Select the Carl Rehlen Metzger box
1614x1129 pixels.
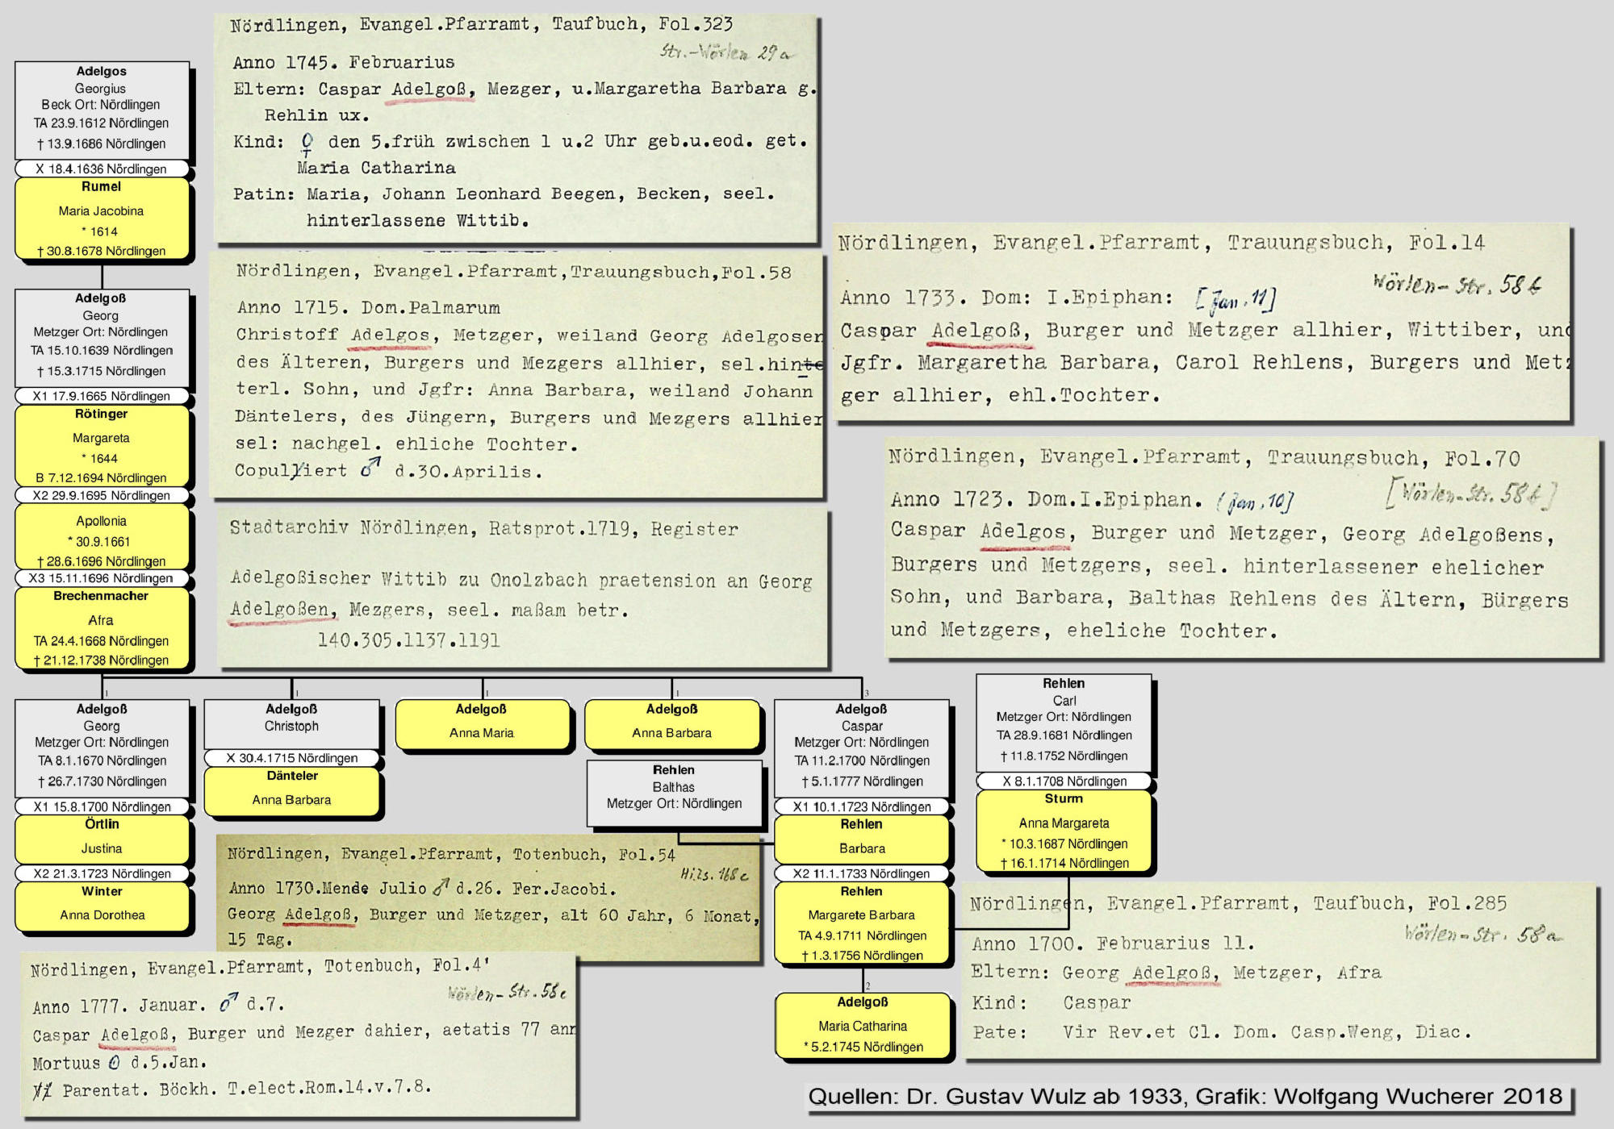(1064, 721)
